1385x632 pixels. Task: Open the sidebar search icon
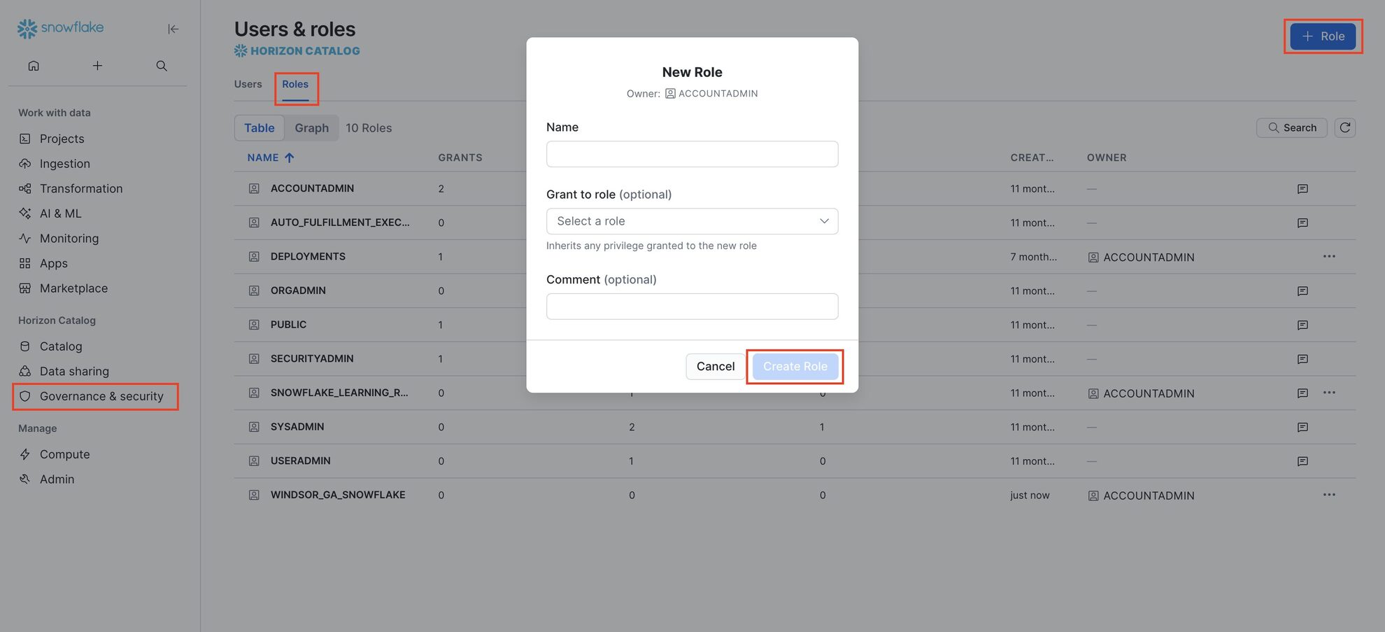[x=162, y=66]
